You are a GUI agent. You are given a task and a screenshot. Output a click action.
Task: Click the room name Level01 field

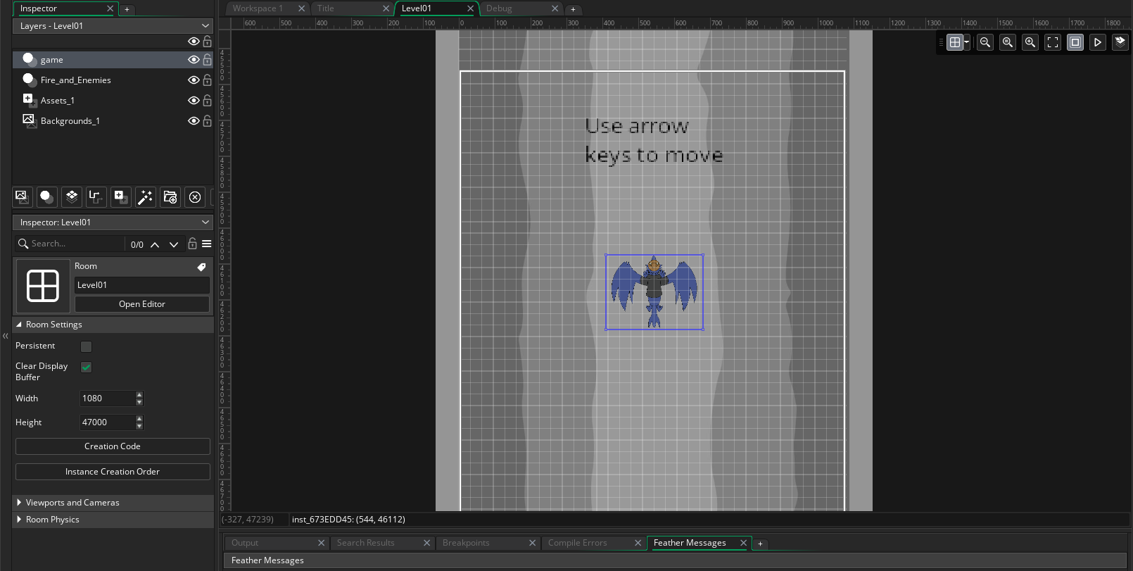(x=141, y=285)
